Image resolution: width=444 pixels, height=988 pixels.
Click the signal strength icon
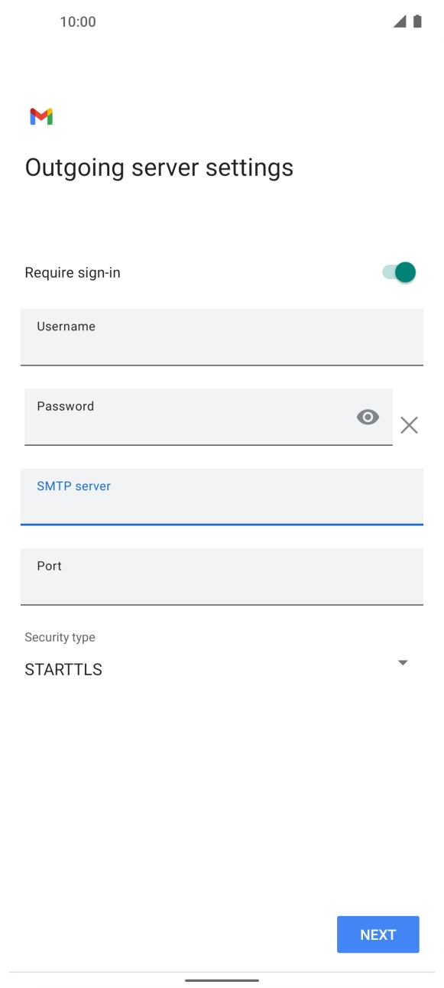click(400, 21)
